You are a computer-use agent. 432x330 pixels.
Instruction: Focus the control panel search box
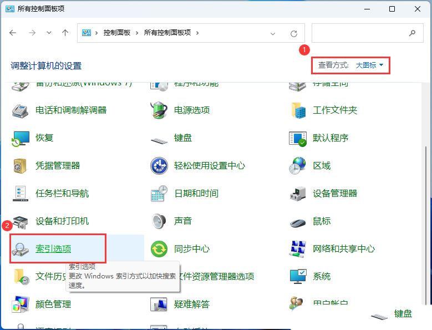pyautogui.click(x=368, y=33)
